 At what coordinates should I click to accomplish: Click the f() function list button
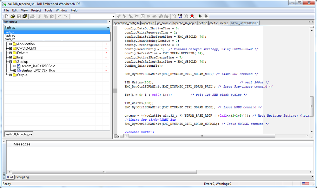117,136
